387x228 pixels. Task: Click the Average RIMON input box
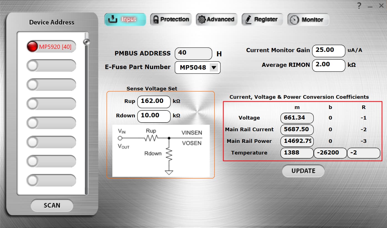pos(328,65)
